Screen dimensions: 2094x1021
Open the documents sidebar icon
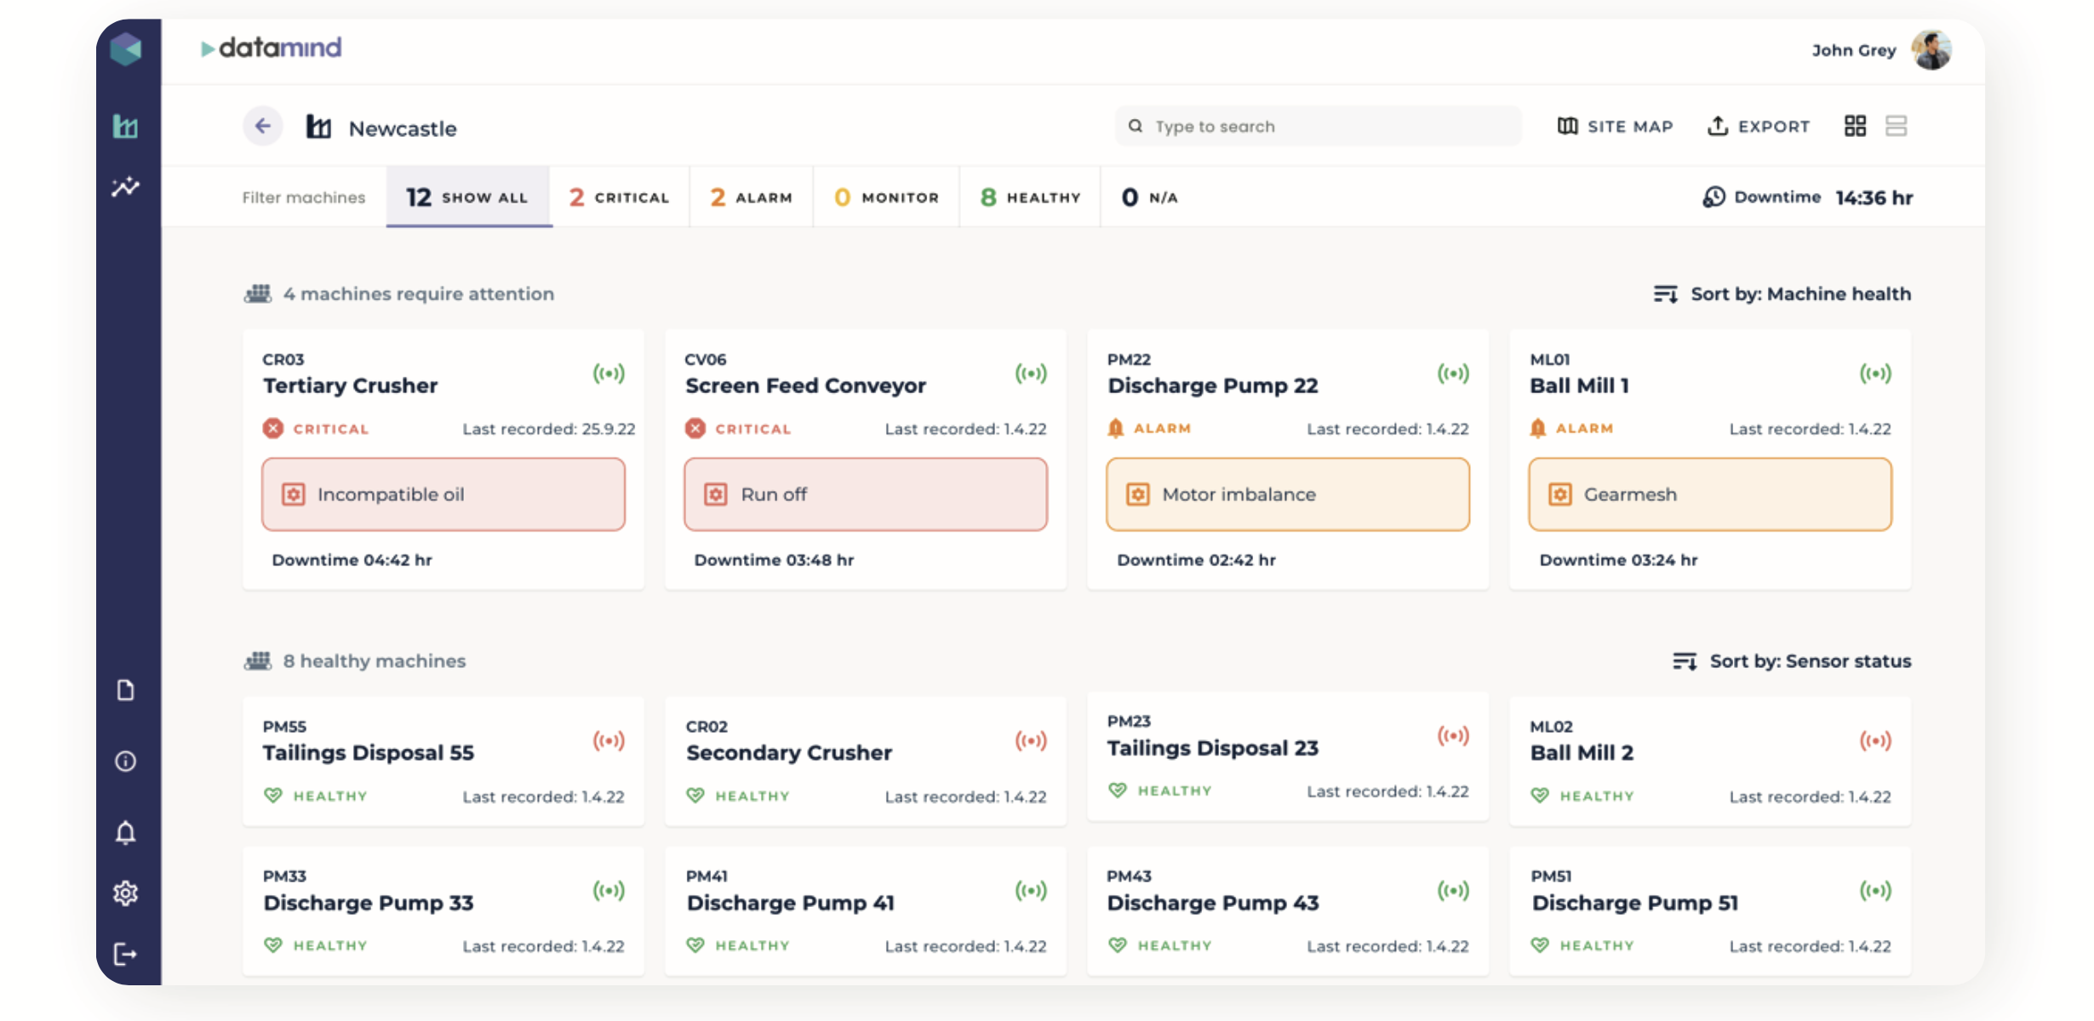pyautogui.click(x=126, y=690)
